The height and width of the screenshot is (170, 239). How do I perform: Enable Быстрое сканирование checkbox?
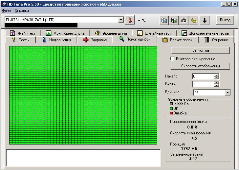click(x=172, y=59)
